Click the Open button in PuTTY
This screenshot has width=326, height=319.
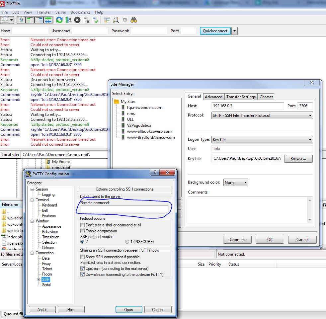129,310
